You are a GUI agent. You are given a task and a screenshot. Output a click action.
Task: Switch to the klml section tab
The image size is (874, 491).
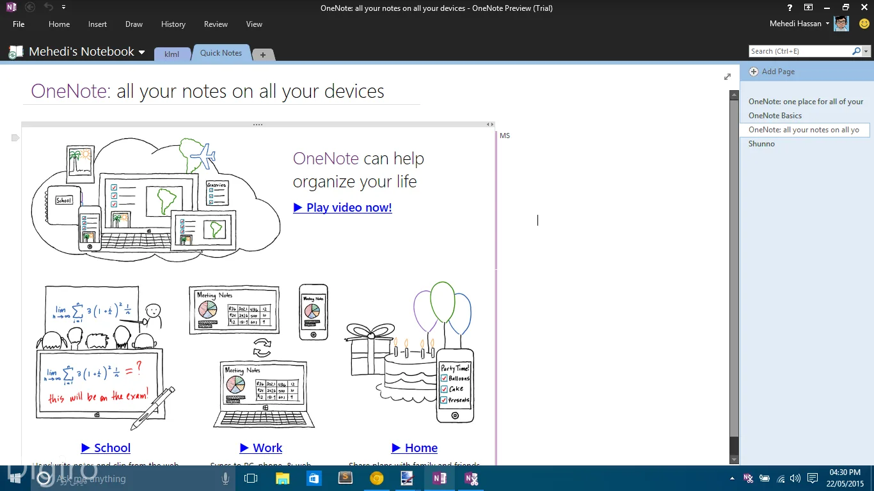[x=171, y=54]
